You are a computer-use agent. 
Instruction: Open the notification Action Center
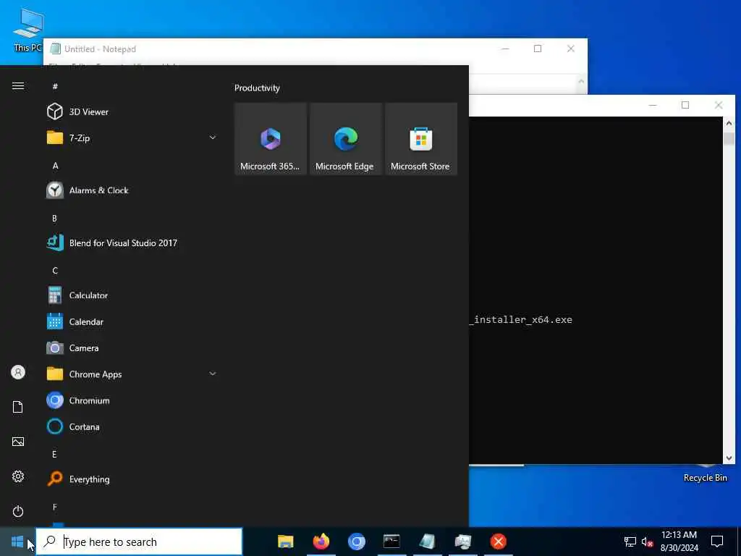tap(717, 542)
